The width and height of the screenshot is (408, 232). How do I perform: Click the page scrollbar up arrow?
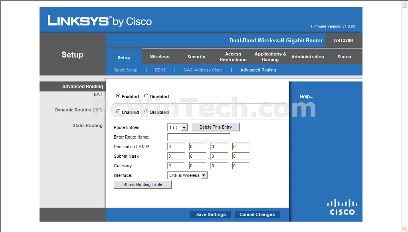click(x=405, y=4)
